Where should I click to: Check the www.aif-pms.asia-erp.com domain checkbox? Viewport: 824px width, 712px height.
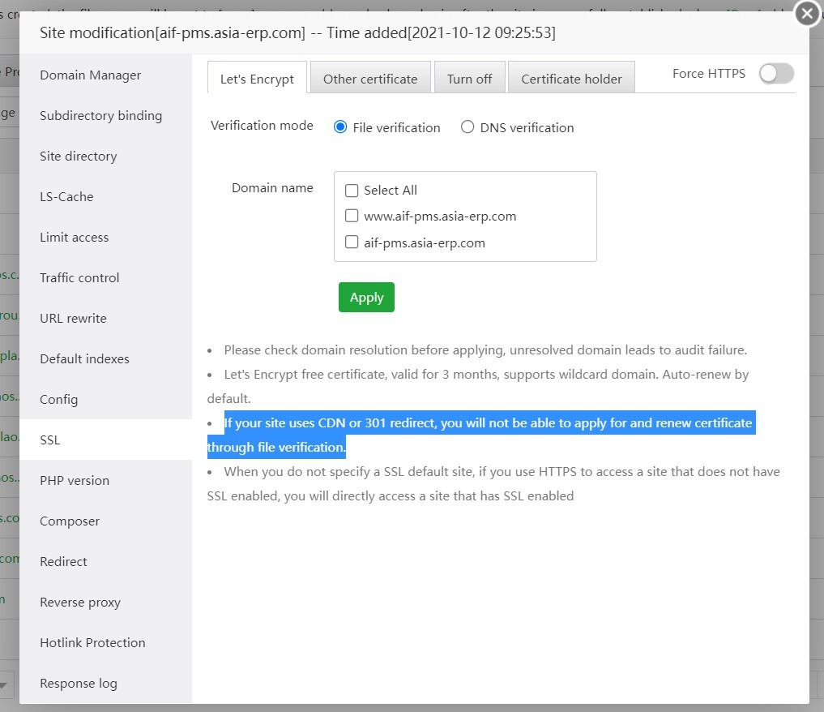352,217
